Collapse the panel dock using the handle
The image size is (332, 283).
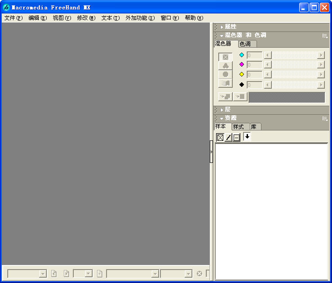point(211,152)
